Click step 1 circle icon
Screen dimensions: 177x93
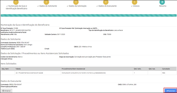pos(16,2)
